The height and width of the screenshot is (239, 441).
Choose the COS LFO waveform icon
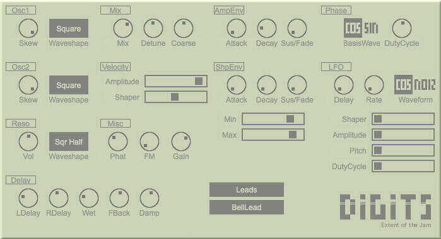click(x=403, y=84)
